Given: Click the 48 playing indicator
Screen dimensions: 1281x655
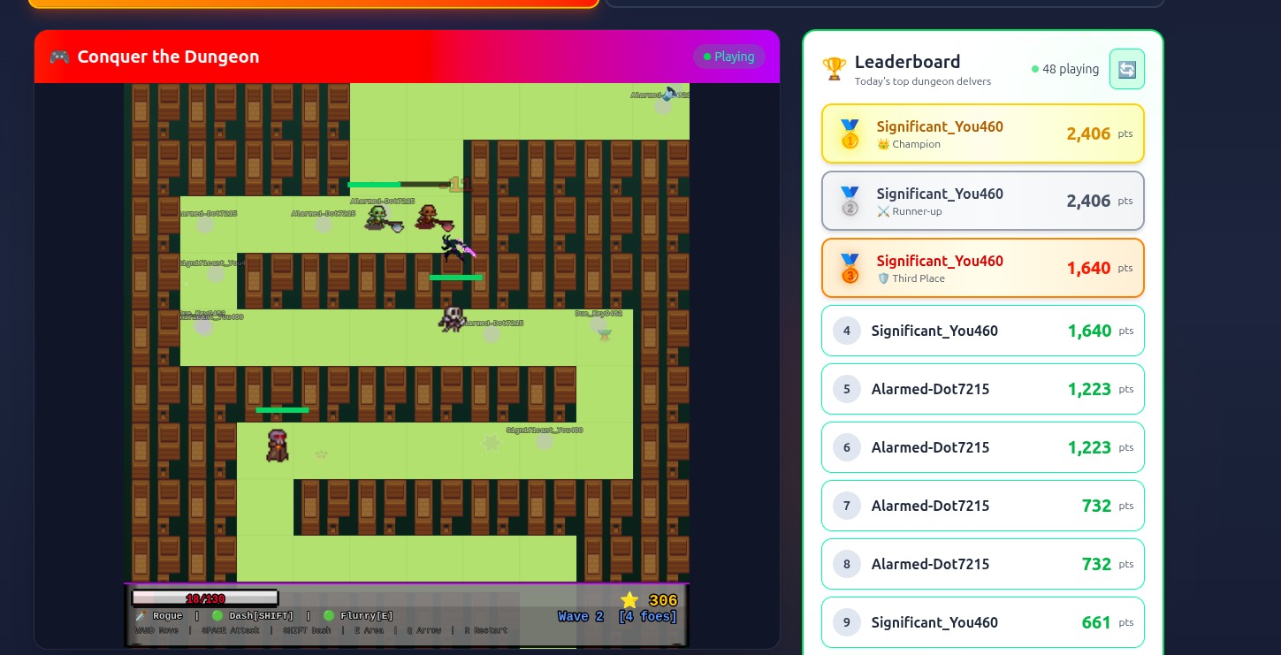Looking at the screenshot, I should 1065,69.
